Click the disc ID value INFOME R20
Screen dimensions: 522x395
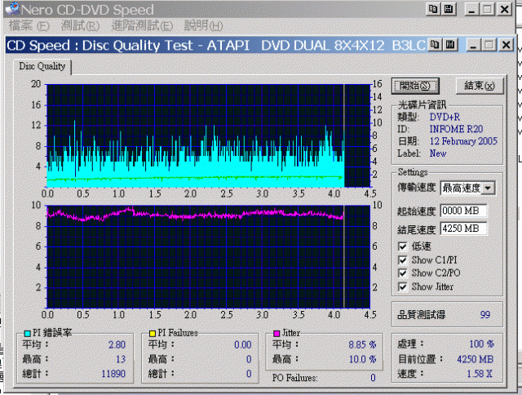click(456, 129)
